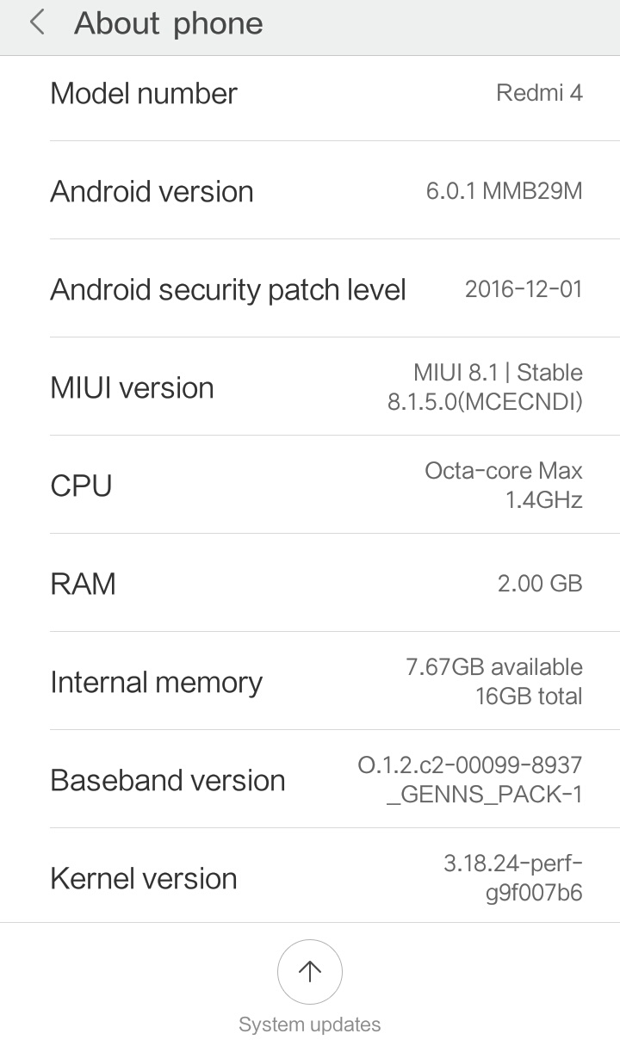Viewport: 620px width, 1046px height.
Task: Click the Redmi 4 value text
Action: tap(539, 93)
